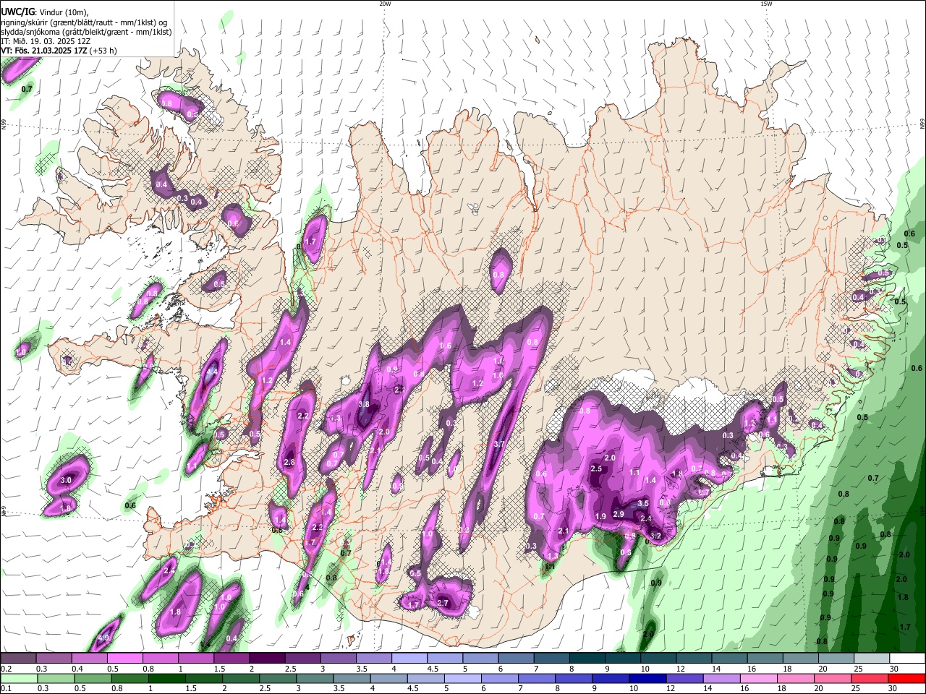Click the 3.8 precipitation value on the map
This screenshot has width=926, height=694.
coord(364,404)
